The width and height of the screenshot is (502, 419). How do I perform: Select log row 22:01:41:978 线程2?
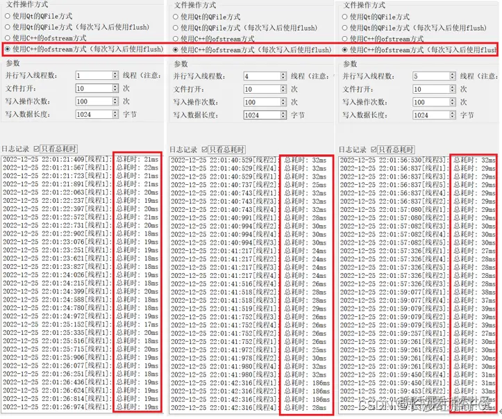pos(249,358)
